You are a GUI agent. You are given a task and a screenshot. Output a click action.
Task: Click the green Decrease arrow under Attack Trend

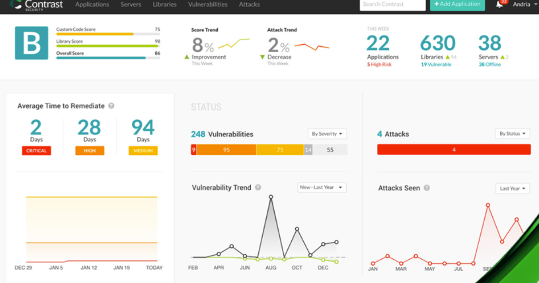coord(263,57)
